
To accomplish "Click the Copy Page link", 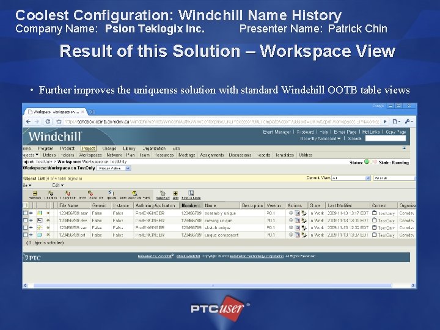I will point(395,132).
